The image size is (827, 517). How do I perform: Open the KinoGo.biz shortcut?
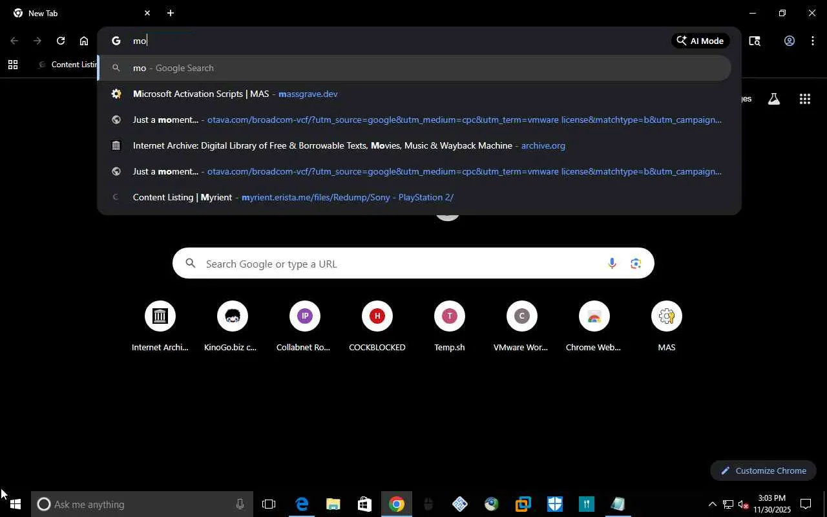pos(233,326)
